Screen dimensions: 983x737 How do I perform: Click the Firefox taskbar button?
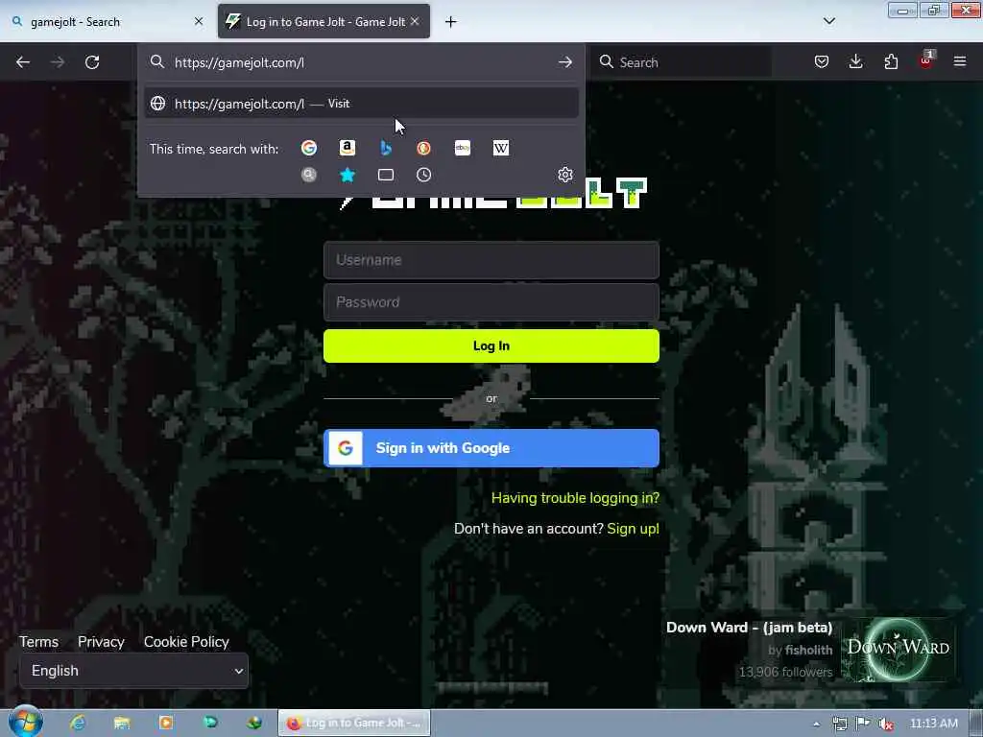(354, 723)
